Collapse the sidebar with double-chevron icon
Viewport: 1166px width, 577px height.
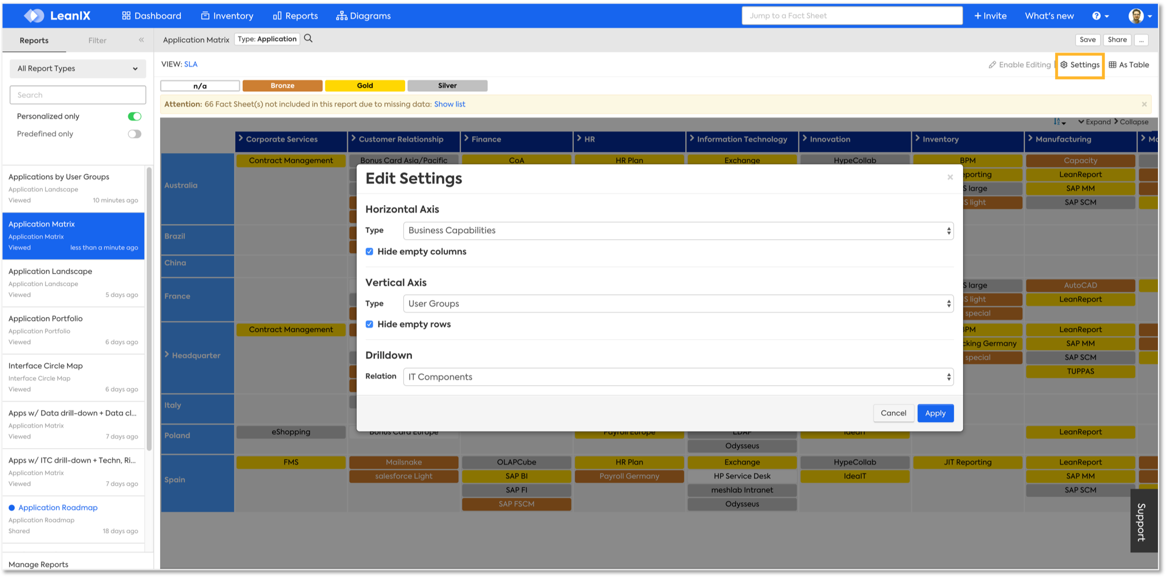pos(142,40)
